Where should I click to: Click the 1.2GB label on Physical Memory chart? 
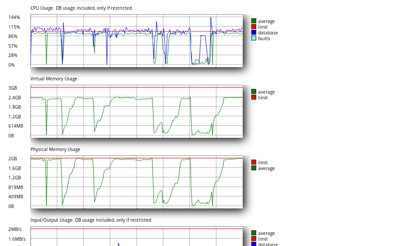(15, 178)
